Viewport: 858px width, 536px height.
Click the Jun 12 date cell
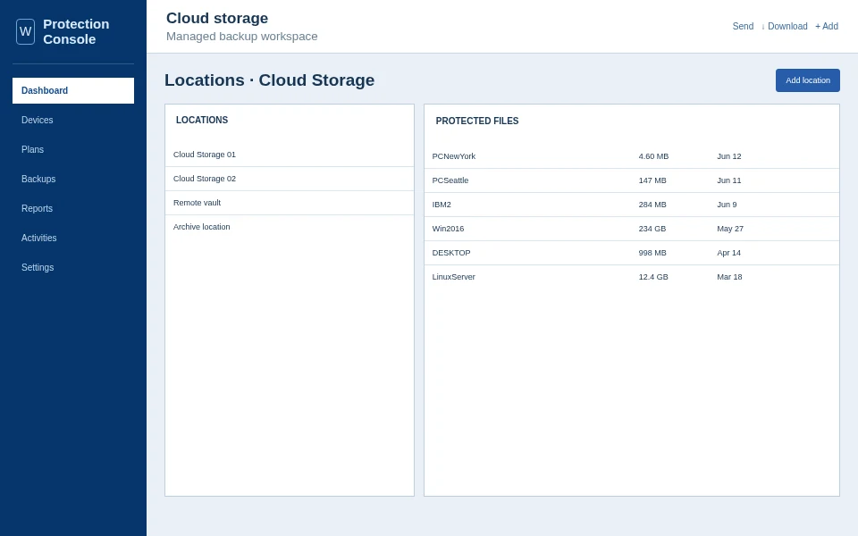729,156
